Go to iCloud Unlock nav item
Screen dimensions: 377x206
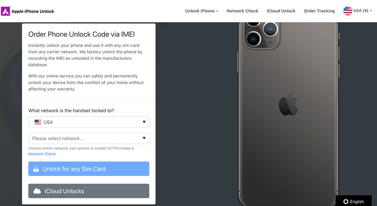281,11
